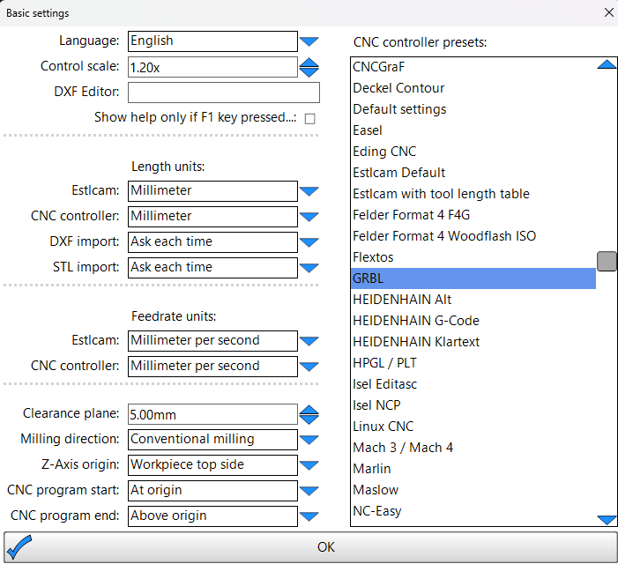
Task: Click the blue checkmark icon on OK
Action: coord(19,546)
